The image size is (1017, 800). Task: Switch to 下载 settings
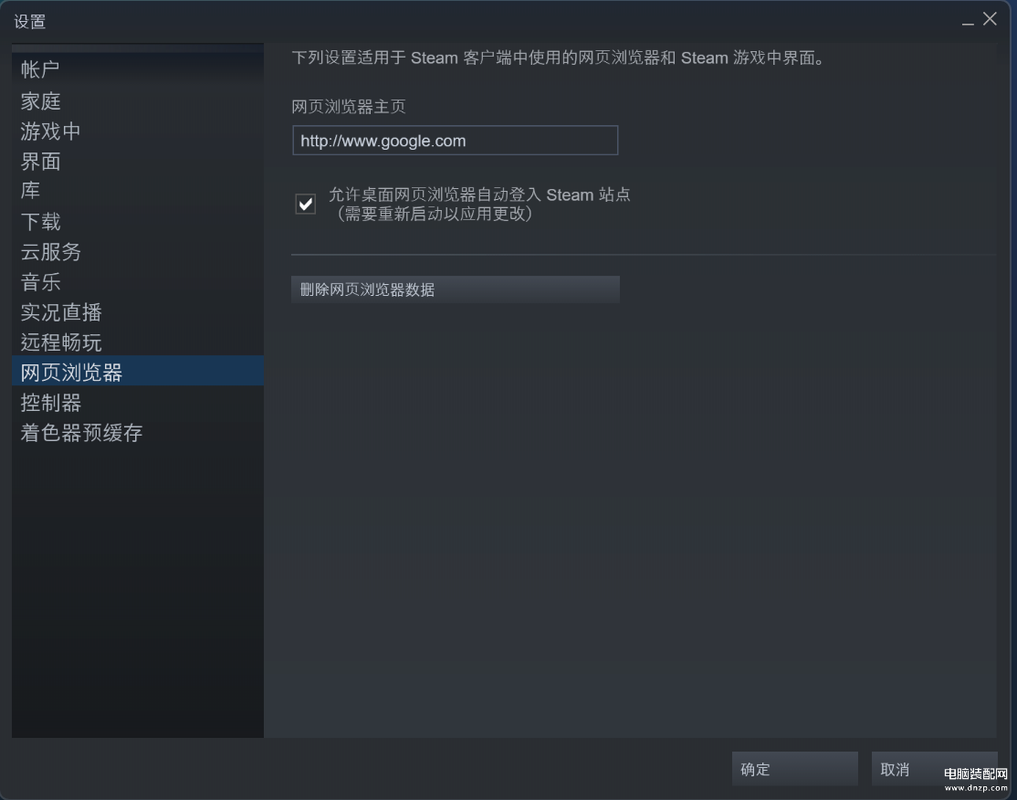point(40,221)
